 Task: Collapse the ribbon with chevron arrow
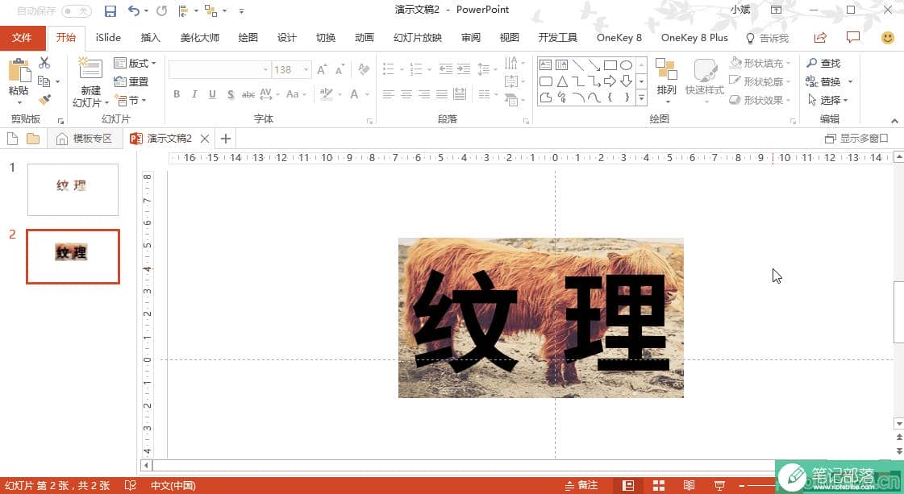point(894,120)
